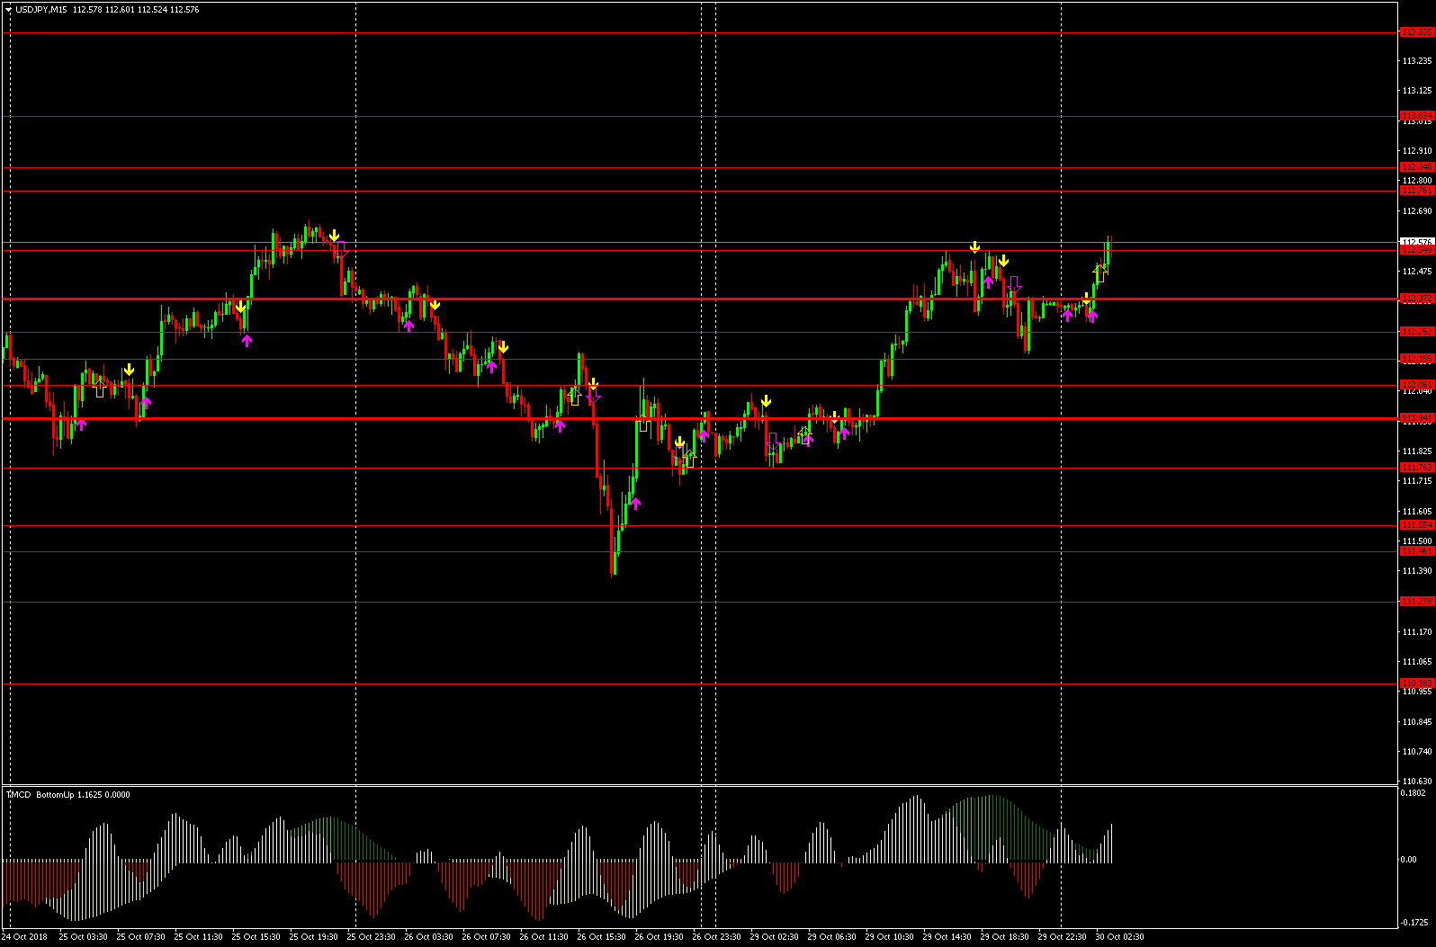This screenshot has height=947, width=1436.
Task: Click the 29 Oct 06:30 time label
Action: 832,937
